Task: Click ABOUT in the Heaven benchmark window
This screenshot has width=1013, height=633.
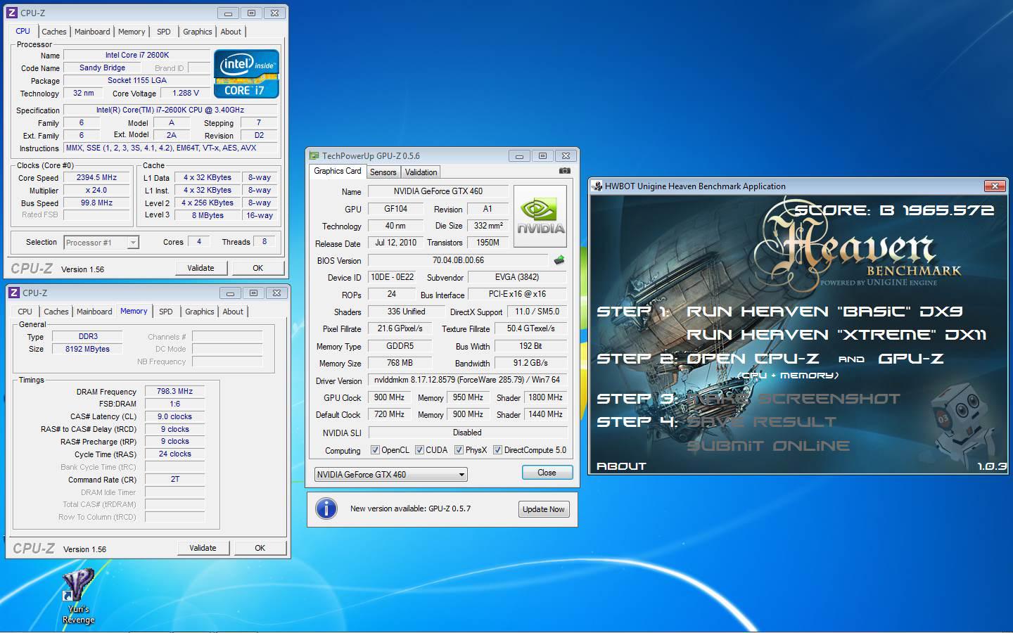Action: coord(621,466)
